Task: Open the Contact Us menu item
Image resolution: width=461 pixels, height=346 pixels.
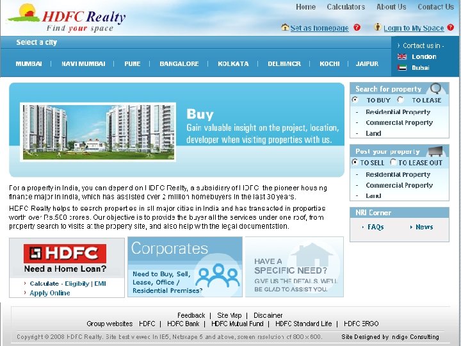Action: point(436,7)
